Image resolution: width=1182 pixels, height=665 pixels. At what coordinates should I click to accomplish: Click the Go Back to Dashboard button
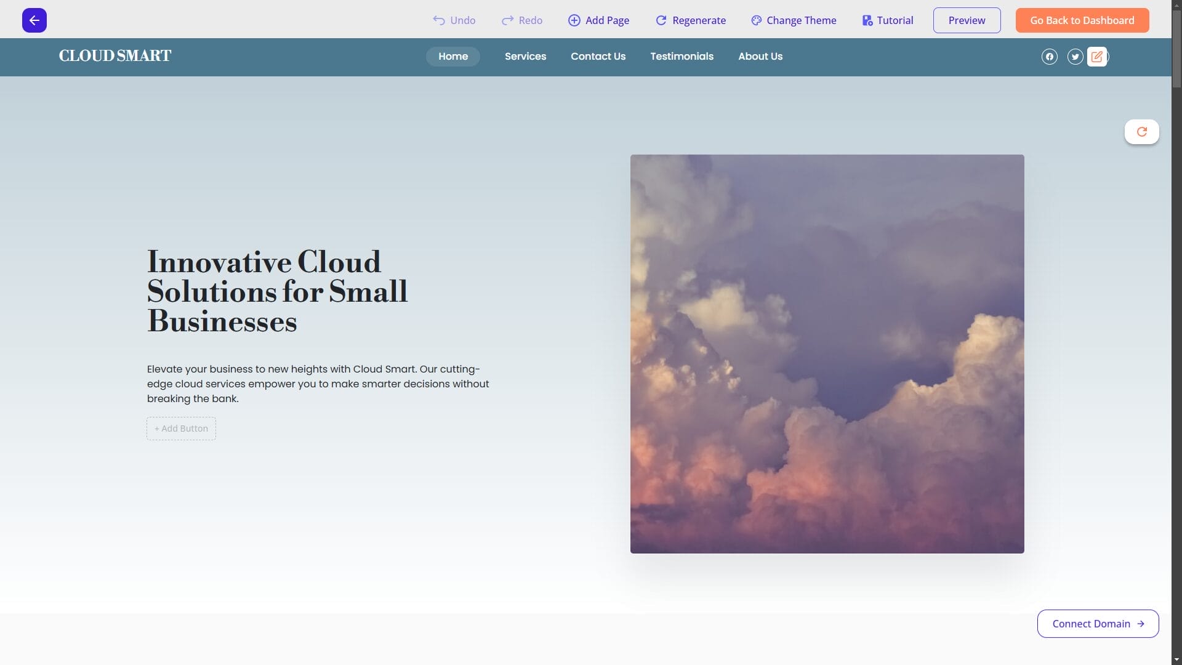pos(1082,20)
